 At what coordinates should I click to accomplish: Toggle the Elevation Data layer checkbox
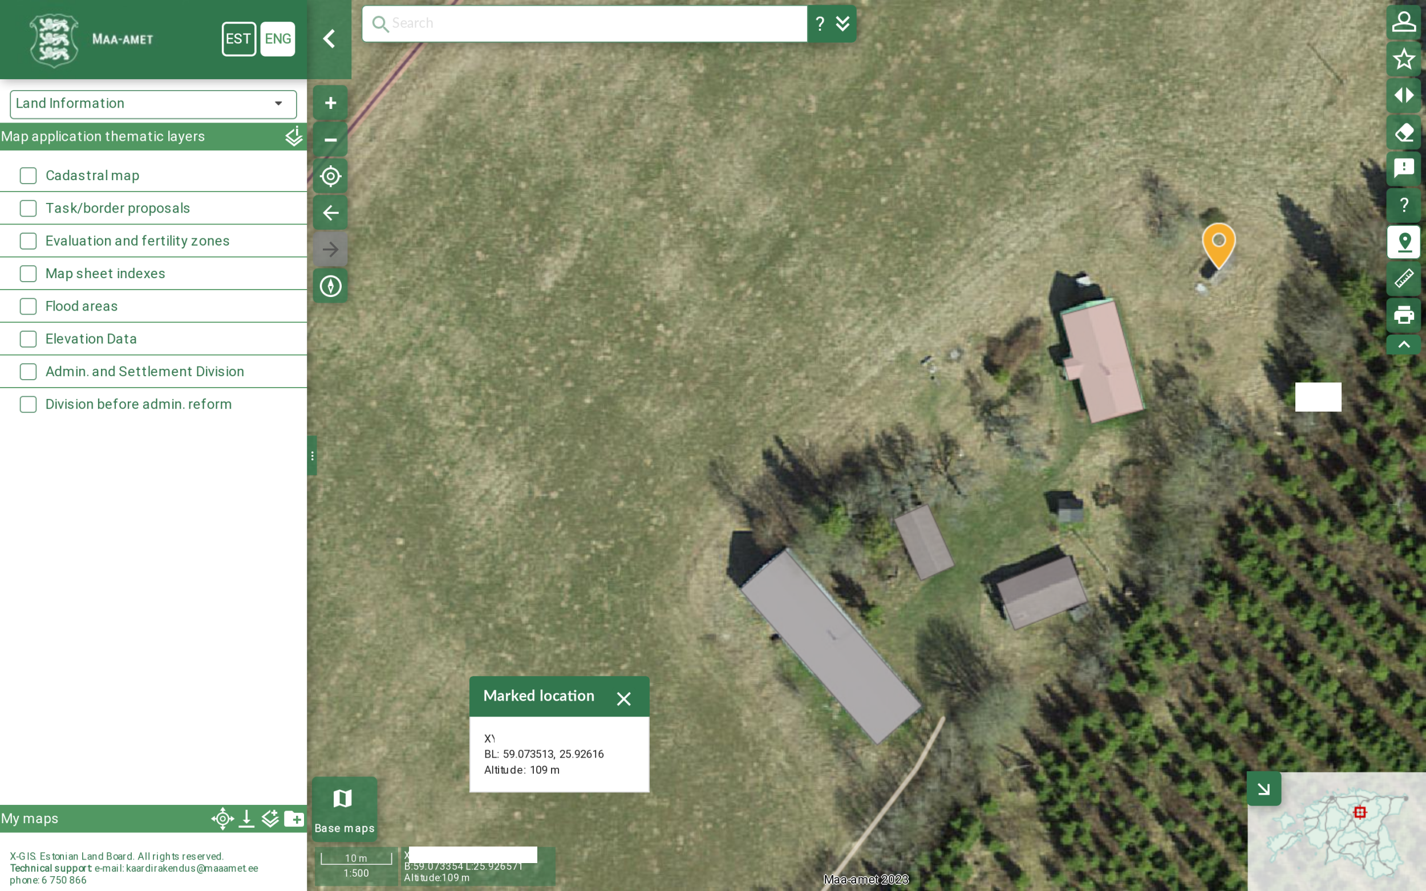tap(28, 339)
